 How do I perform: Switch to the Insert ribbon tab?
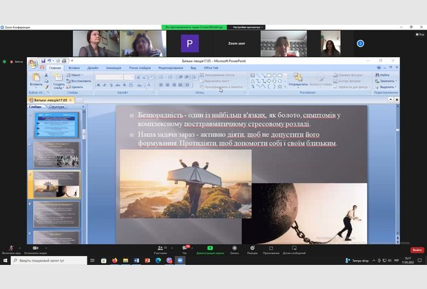click(74, 68)
